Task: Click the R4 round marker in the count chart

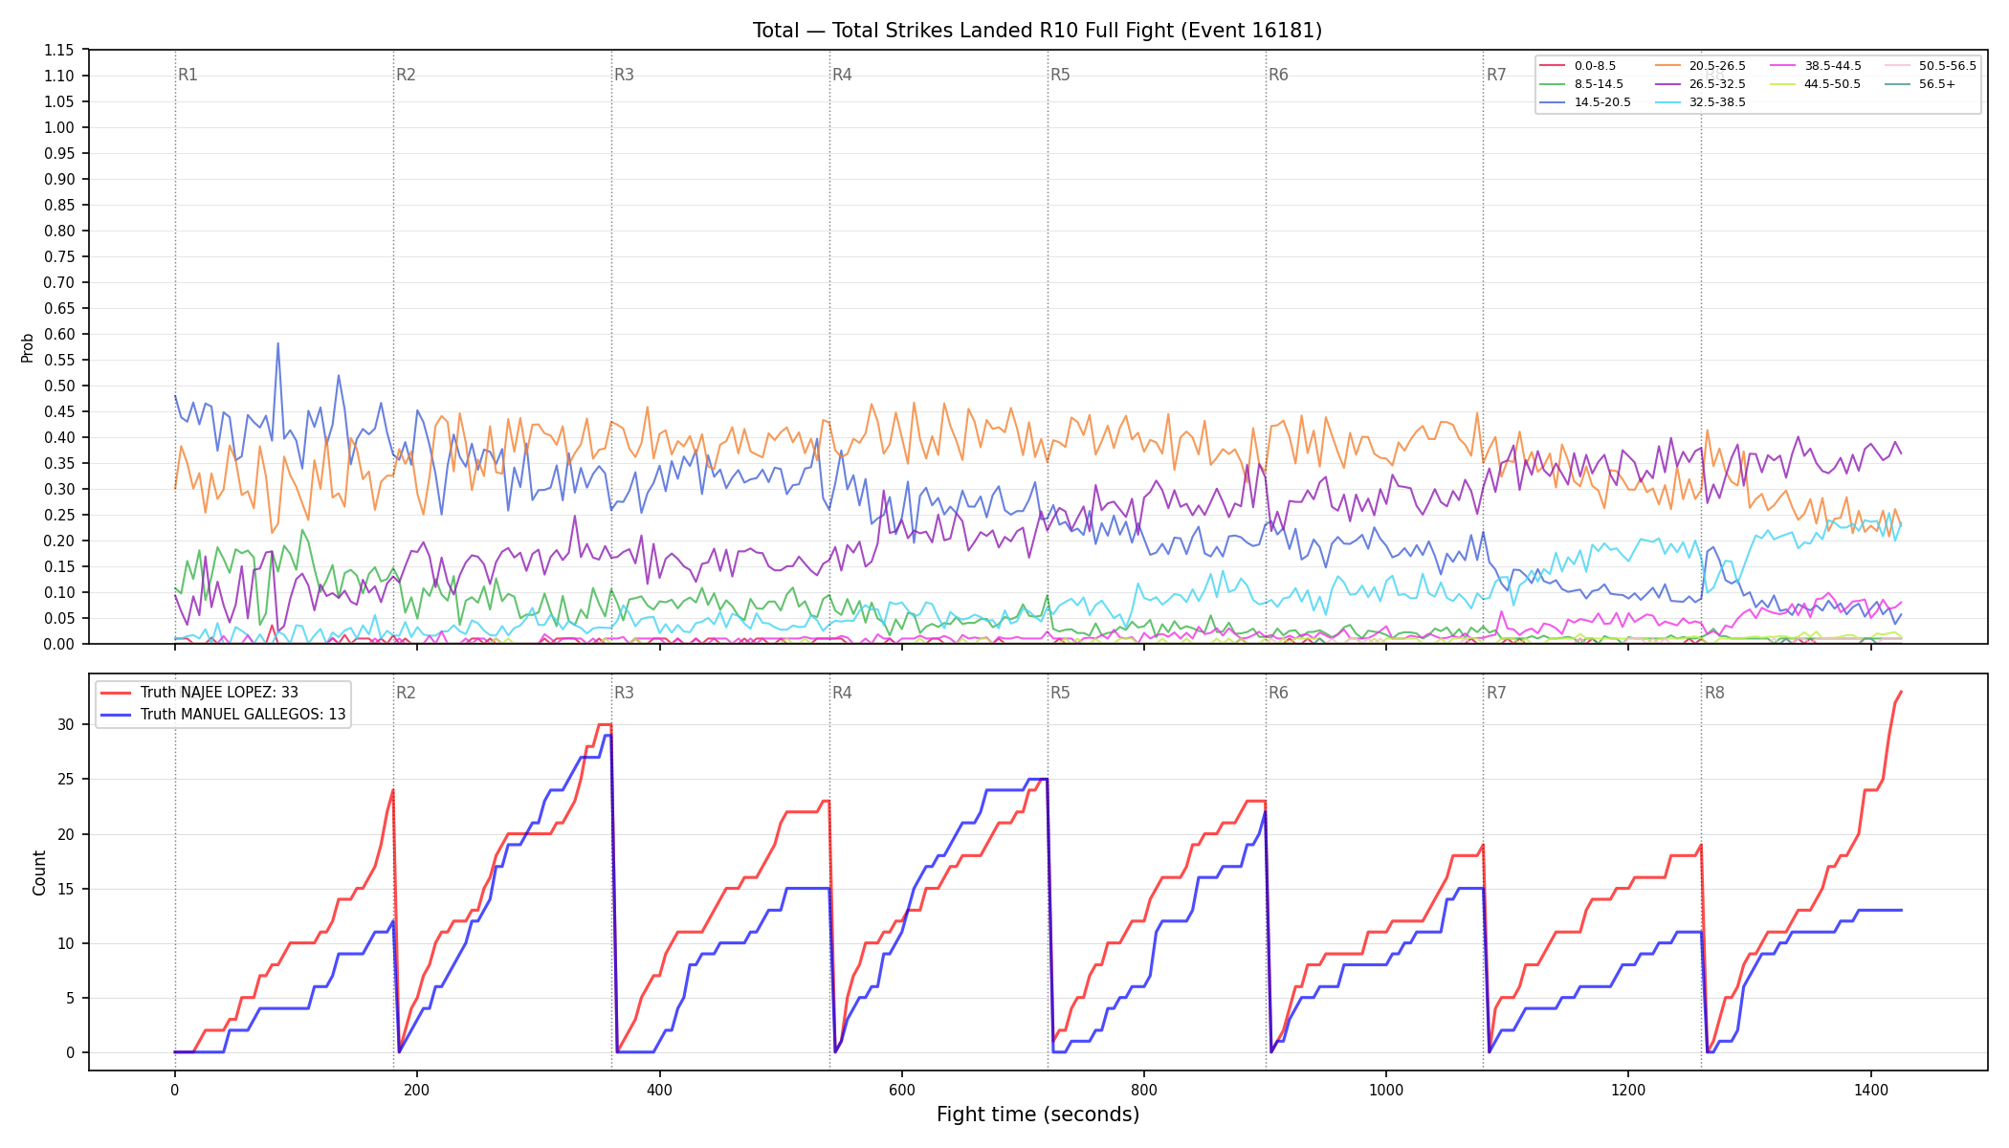Action: point(842,693)
